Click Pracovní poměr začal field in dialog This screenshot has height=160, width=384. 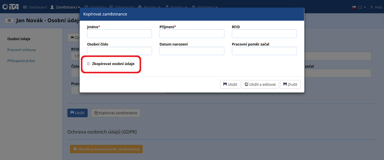pyautogui.click(x=264, y=51)
